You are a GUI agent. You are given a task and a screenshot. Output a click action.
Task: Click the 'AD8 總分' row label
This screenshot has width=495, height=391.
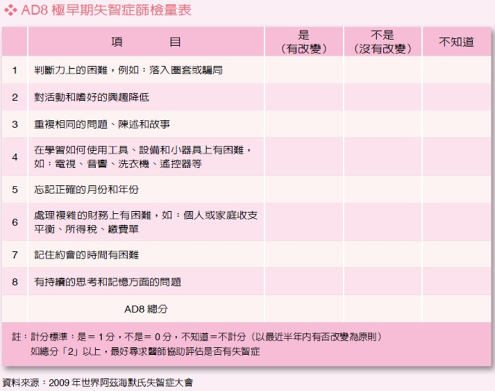146,309
